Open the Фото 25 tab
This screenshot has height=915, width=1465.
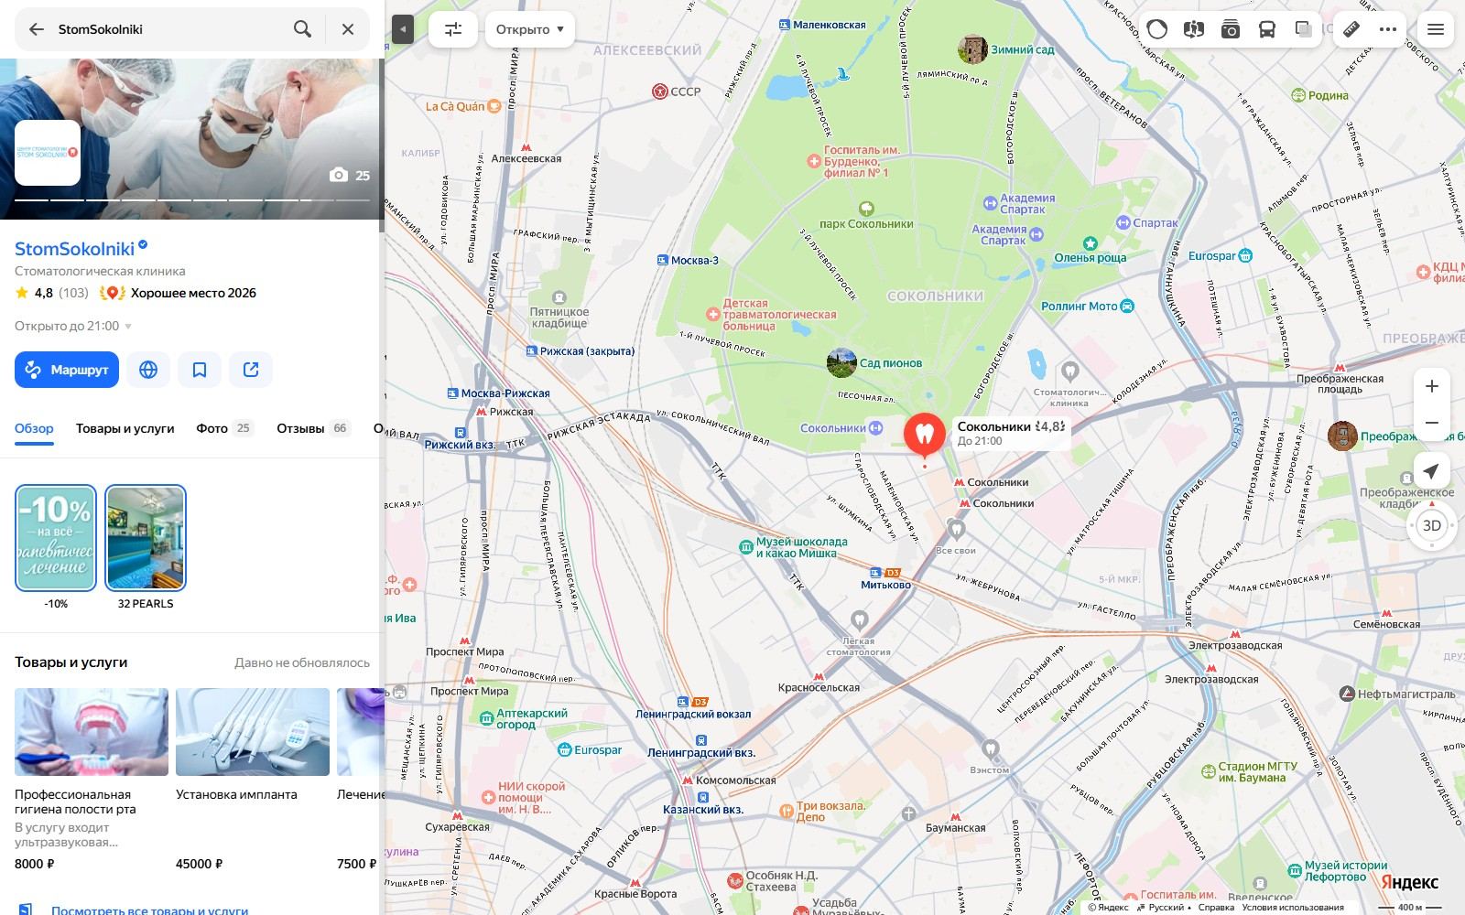(x=224, y=428)
